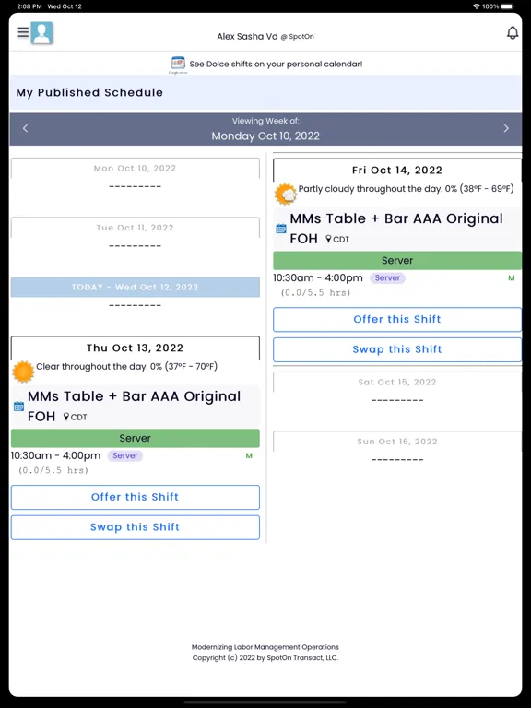Tap 'My Published Schedule' heading

click(89, 92)
